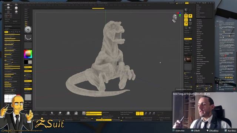Viewport: 237px width, 133px height.
Task: Click first tool icon on bottom shelf
Action: [36, 113]
